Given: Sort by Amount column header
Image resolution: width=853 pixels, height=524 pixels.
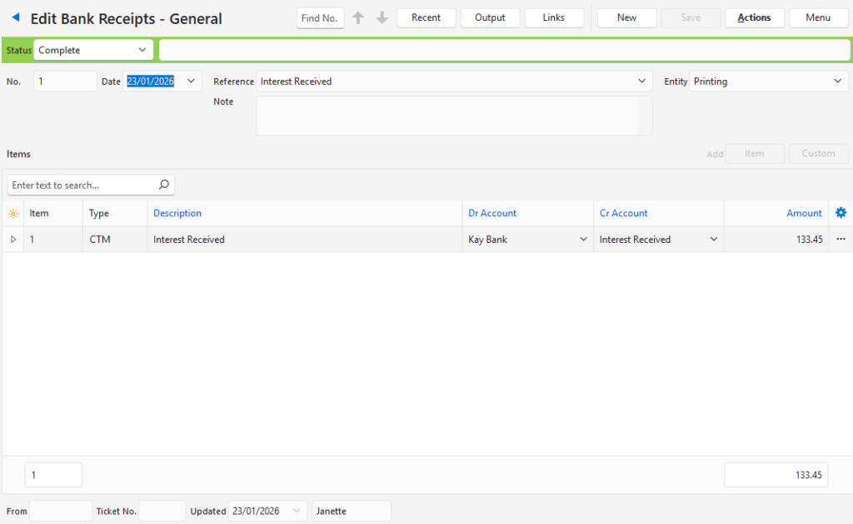Looking at the screenshot, I should point(804,213).
